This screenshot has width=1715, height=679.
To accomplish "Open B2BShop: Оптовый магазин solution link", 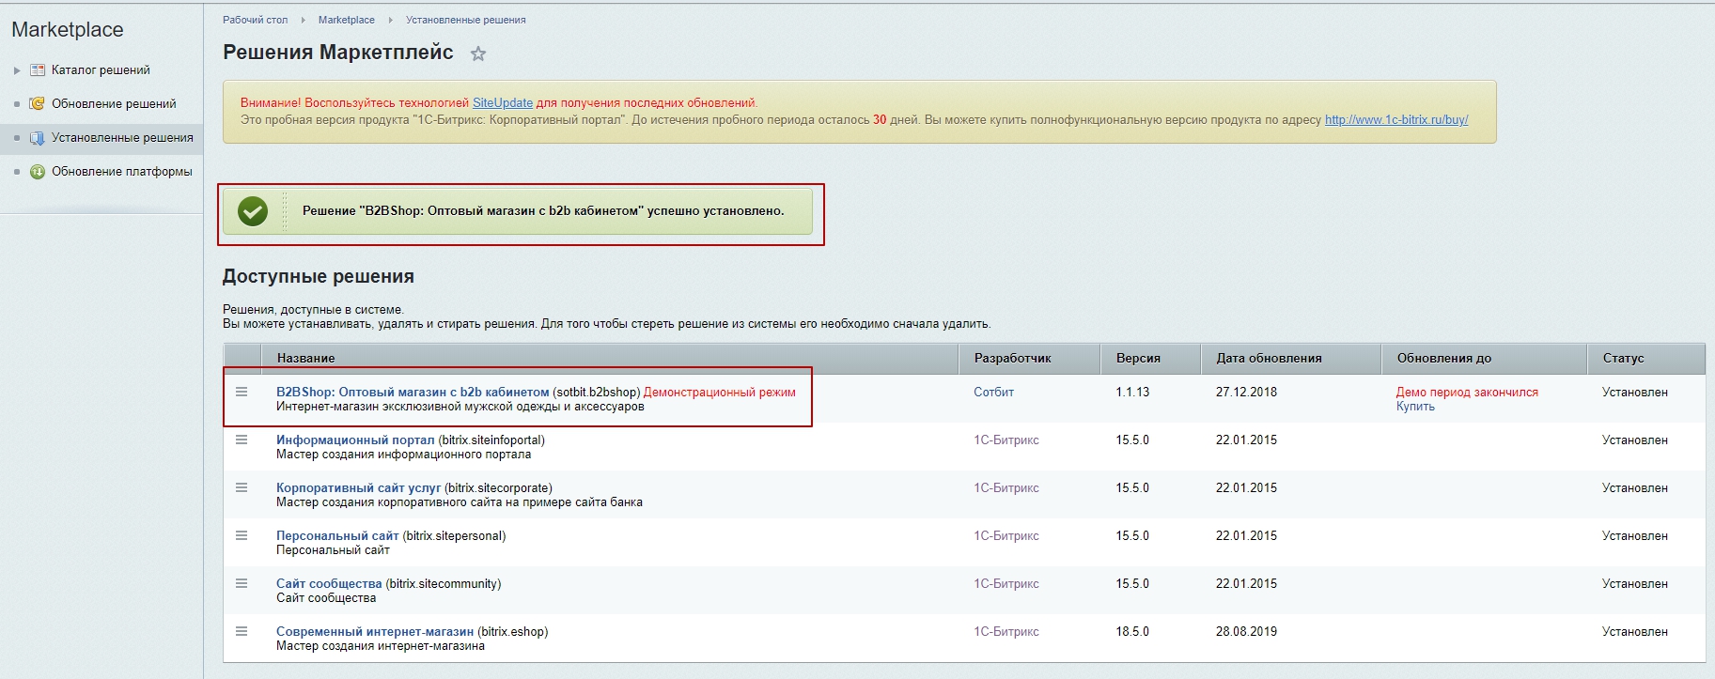I will (413, 393).
